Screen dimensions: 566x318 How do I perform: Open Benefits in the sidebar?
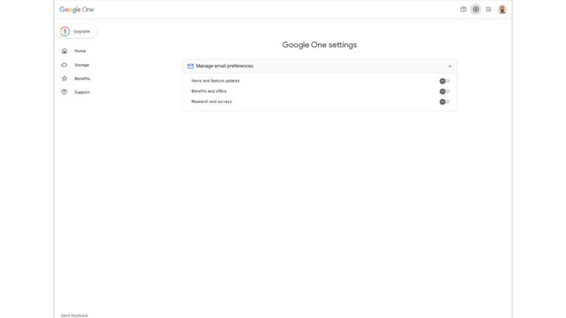point(83,79)
